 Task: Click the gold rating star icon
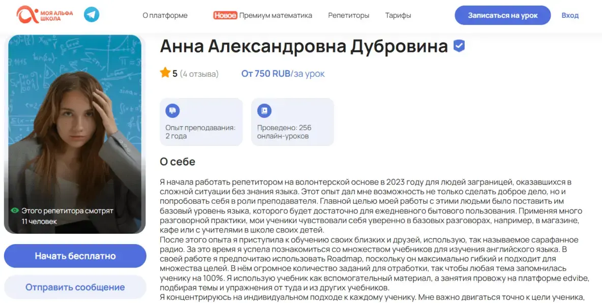(x=165, y=73)
